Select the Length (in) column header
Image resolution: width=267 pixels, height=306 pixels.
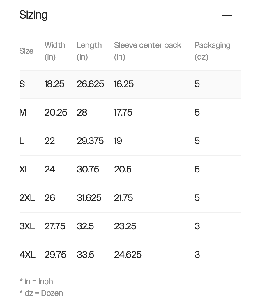coord(89,51)
